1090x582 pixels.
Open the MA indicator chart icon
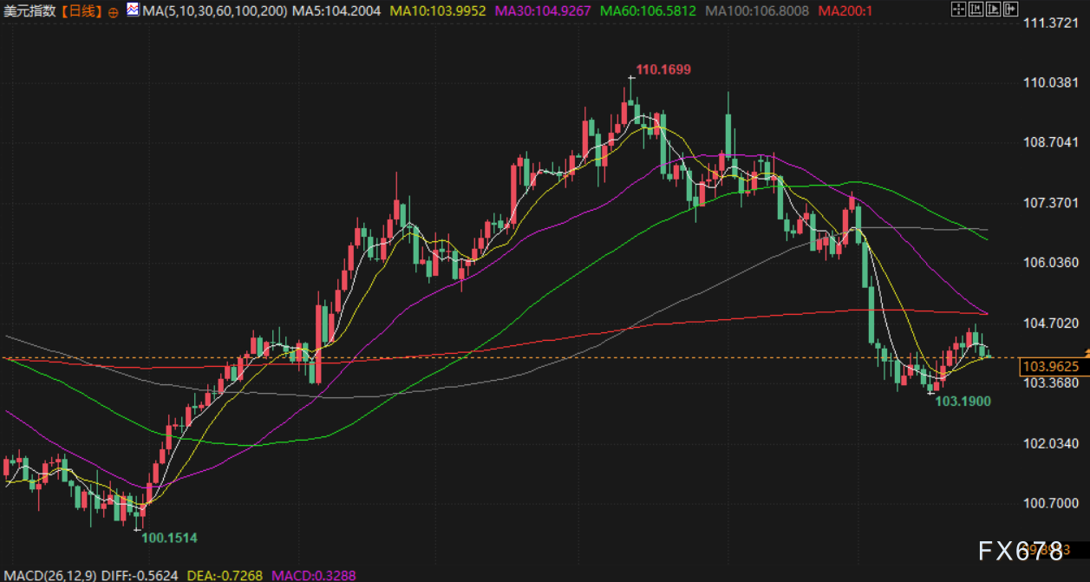[x=132, y=10]
